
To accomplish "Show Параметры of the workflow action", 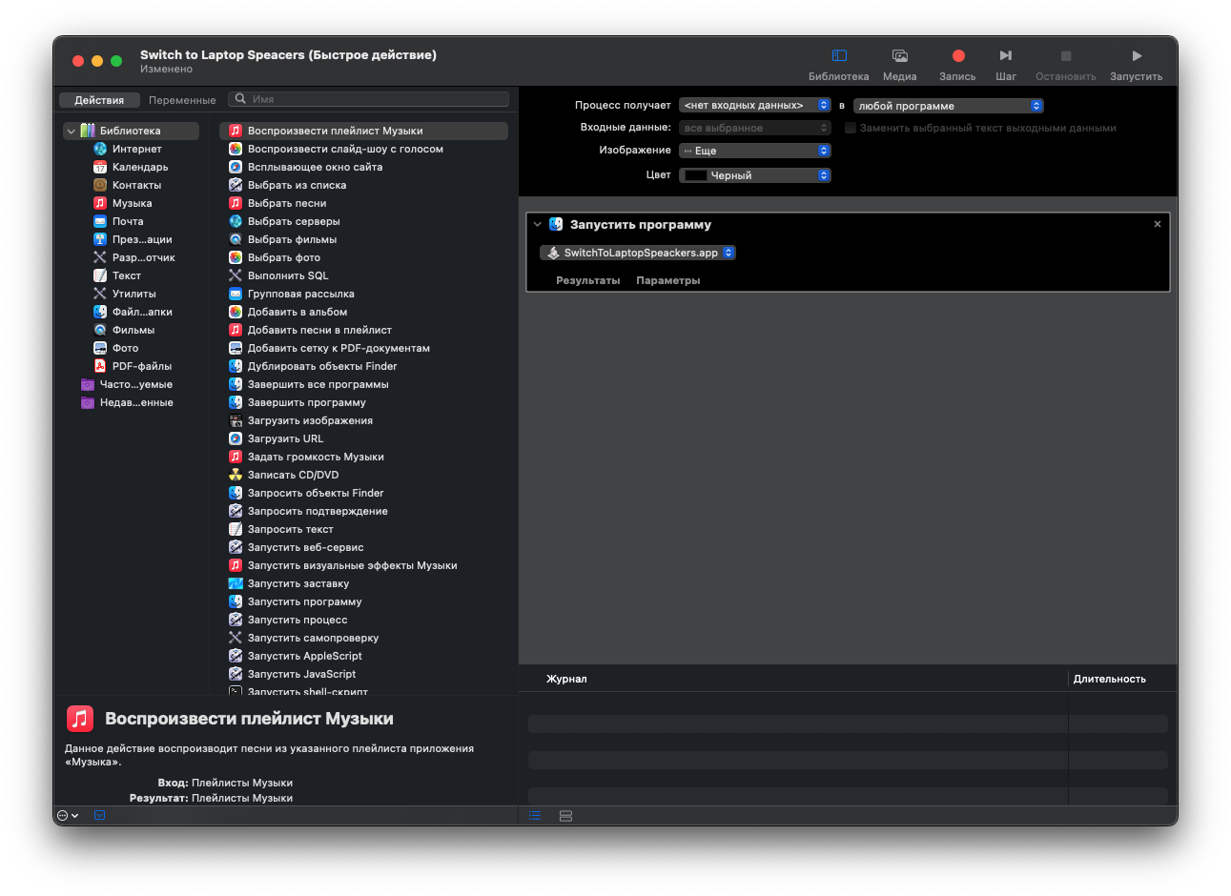I will pyautogui.click(x=668, y=280).
